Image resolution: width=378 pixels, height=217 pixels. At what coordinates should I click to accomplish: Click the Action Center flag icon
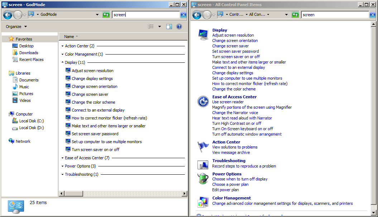(x=203, y=147)
